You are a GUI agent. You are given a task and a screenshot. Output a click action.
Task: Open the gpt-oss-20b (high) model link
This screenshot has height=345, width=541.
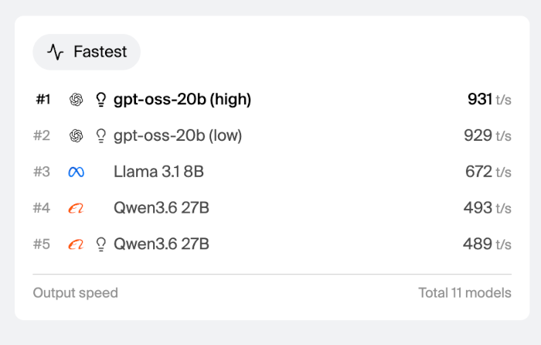click(182, 100)
